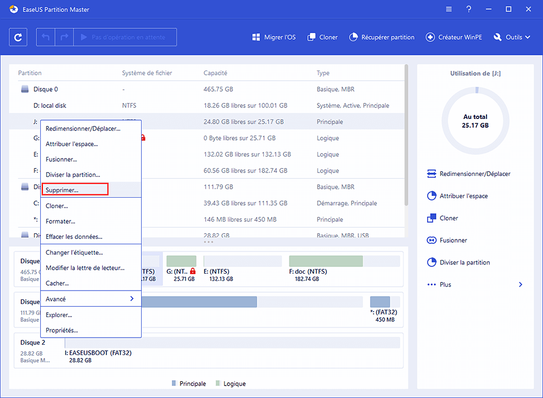The width and height of the screenshot is (543, 398).
Task: Choose Attribuer l'espace in the context menu
Action: click(91, 144)
